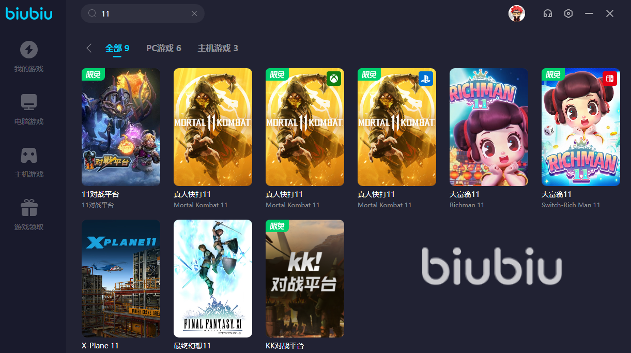Open the X-Plane 11 game cover
Image resolution: width=631 pixels, height=353 pixels.
coord(121,279)
